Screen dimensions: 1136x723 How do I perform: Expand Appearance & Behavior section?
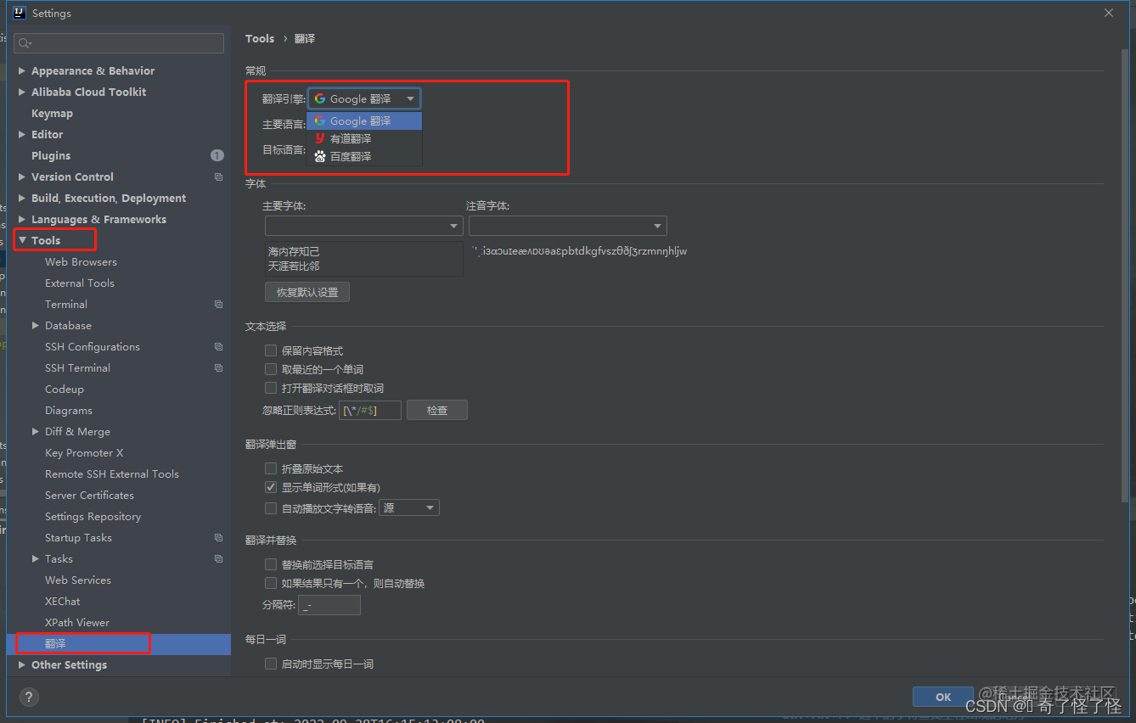[22, 70]
